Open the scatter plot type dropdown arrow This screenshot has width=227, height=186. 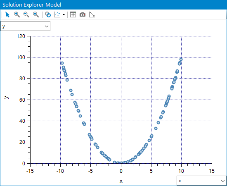[x=64, y=14]
